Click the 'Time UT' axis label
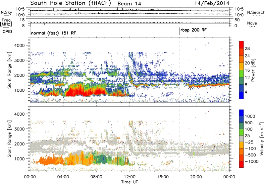The image size is (265, 184). coord(130,182)
